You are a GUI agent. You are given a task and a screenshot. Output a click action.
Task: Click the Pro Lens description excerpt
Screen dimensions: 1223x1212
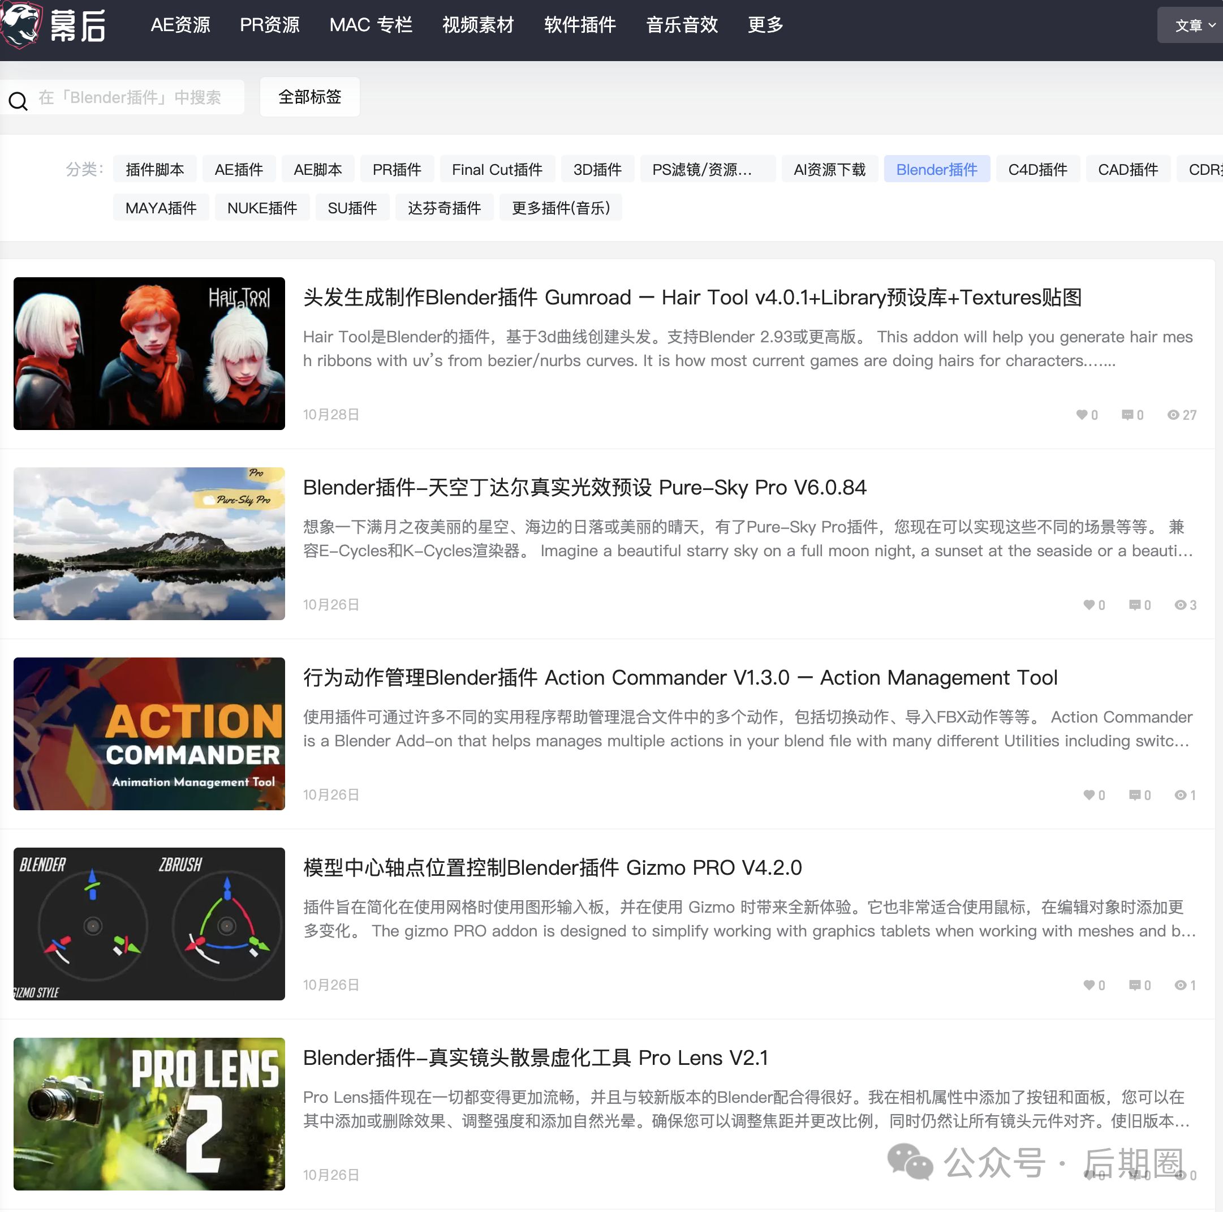(747, 1108)
